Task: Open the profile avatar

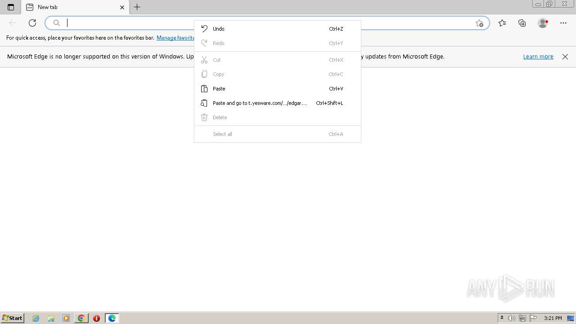Action: point(543,23)
